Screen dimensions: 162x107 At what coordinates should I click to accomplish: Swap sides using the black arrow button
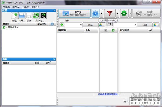pyautogui.click(x=109, y=24)
